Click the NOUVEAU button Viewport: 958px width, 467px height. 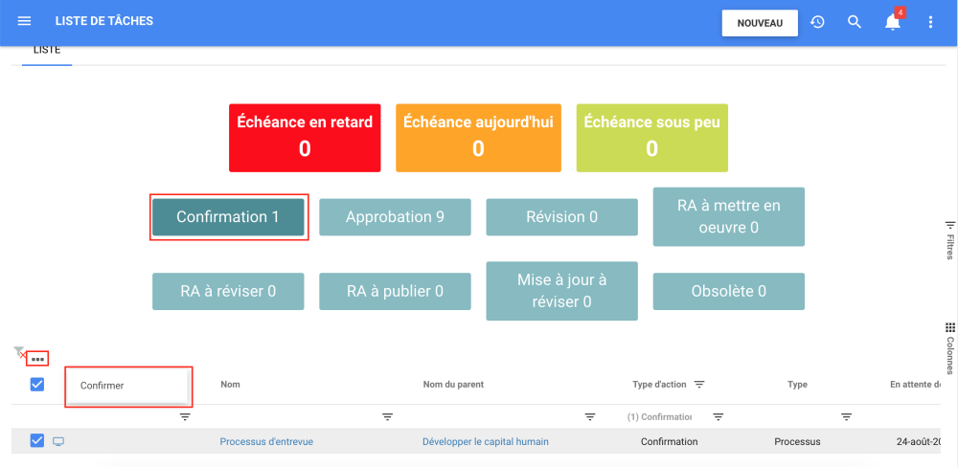coord(760,23)
